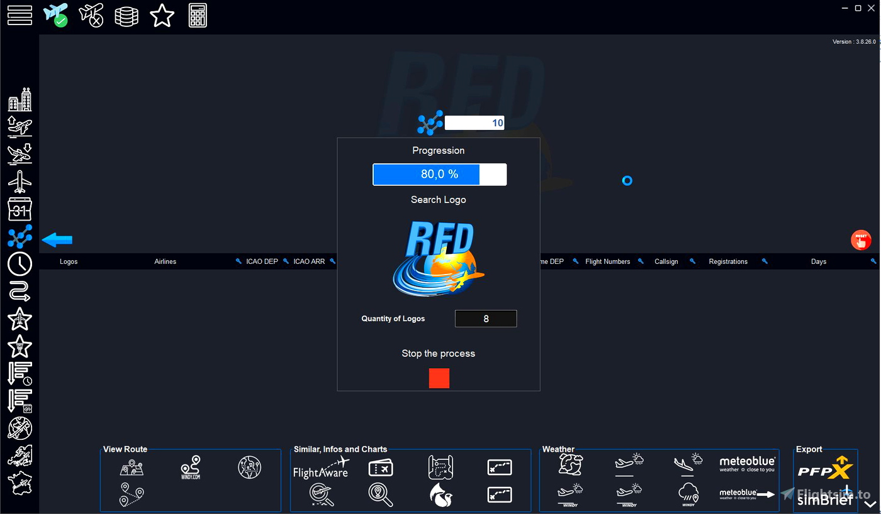
Task: Click the Quantity of Logos input field
Action: tap(485, 319)
